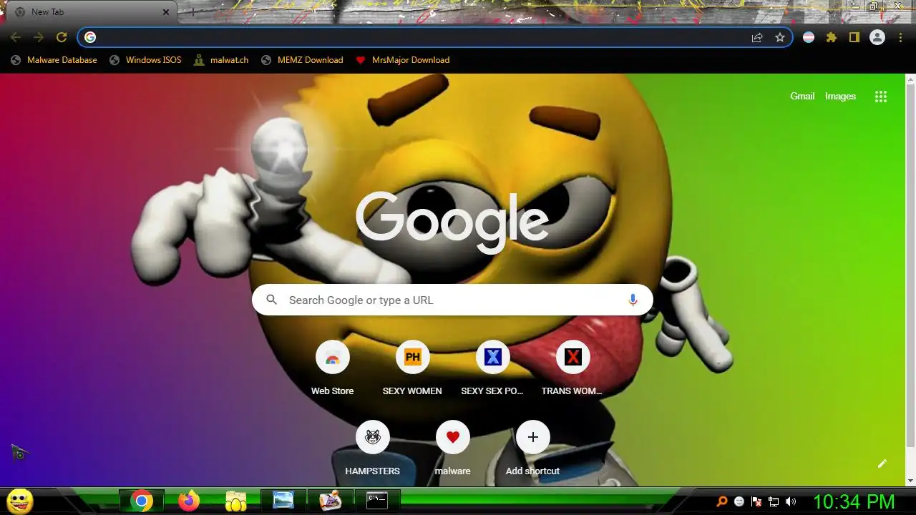This screenshot has width=916, height=515.
Task: Launch Firefox from the taskbar
Action: [x=189, y=501]
